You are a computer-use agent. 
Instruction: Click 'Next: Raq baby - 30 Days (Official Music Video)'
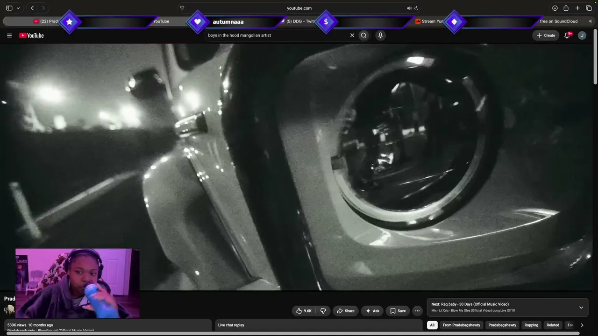click(x=470, y=304)
